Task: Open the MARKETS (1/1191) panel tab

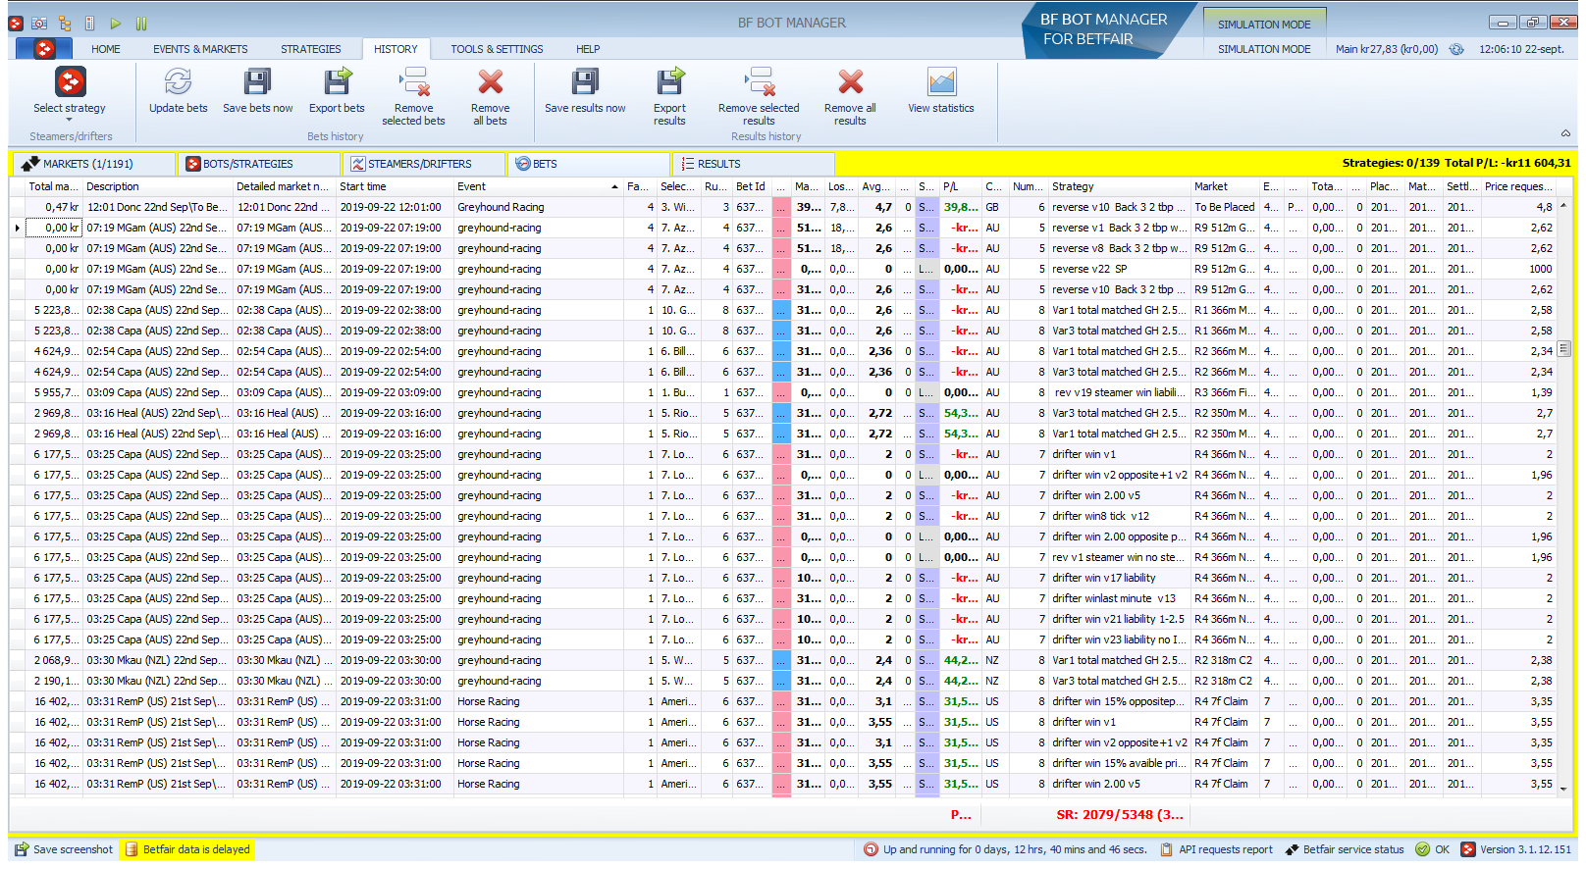Action: point(93,164)
